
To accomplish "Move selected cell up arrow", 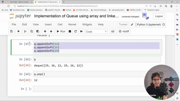I will tap(45, 31).
